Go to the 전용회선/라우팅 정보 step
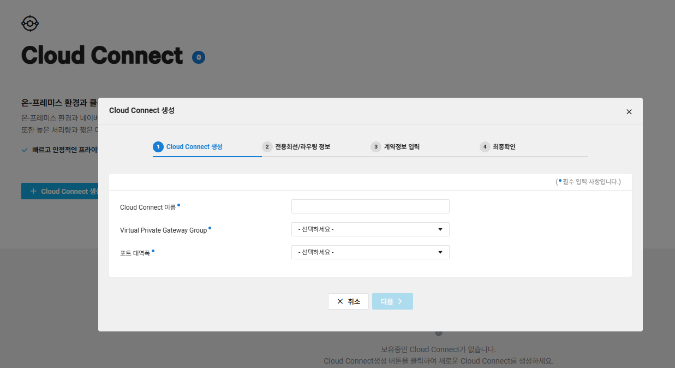 click(297, 147)
